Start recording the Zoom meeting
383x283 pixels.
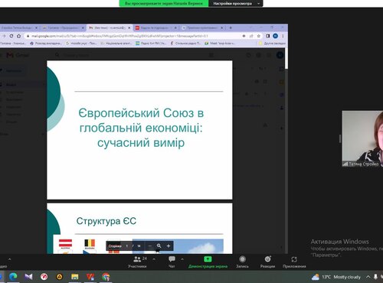pyautogui.click(x=242, y=262)
